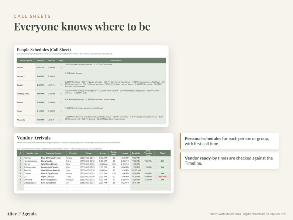Click the "Contact" column header
The image size is (293, 220).
click(73, 153)
